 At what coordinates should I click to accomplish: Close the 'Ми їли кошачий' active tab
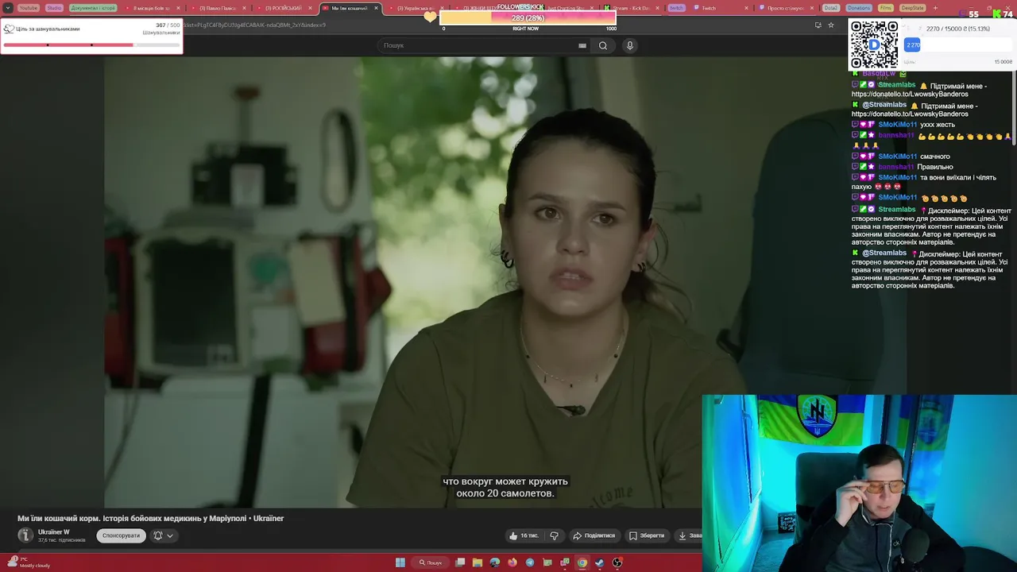pos(376,8)
